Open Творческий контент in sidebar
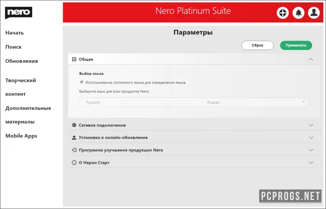Viewport: 326px width, 209px height. tap(21, 87)
